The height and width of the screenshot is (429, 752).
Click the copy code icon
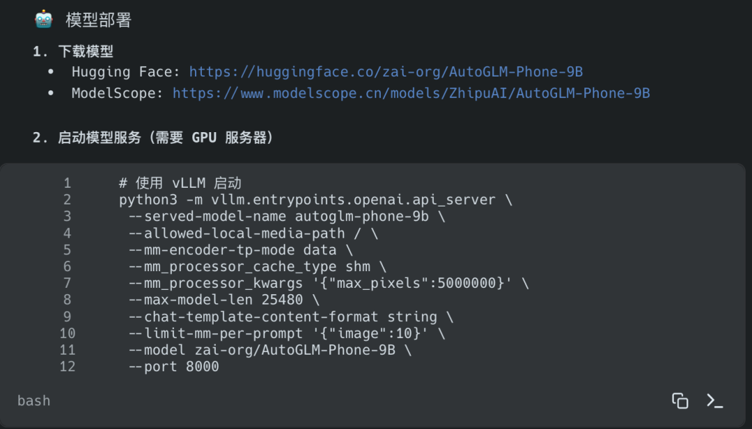(679, 400)
